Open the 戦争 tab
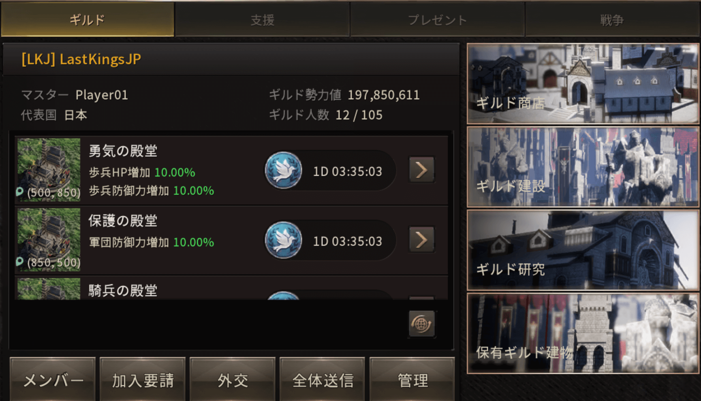The height and width of the screenshot is (401, 701). [612, 19]
